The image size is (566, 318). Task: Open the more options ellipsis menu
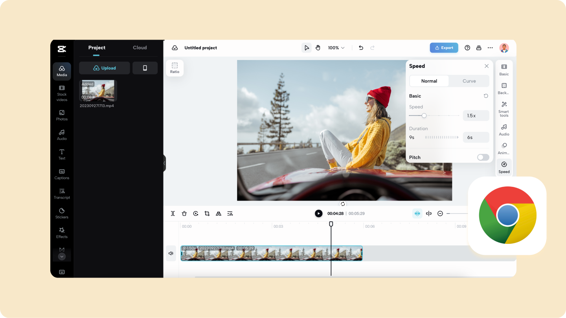pyautogui.click(x=490, y=48)
